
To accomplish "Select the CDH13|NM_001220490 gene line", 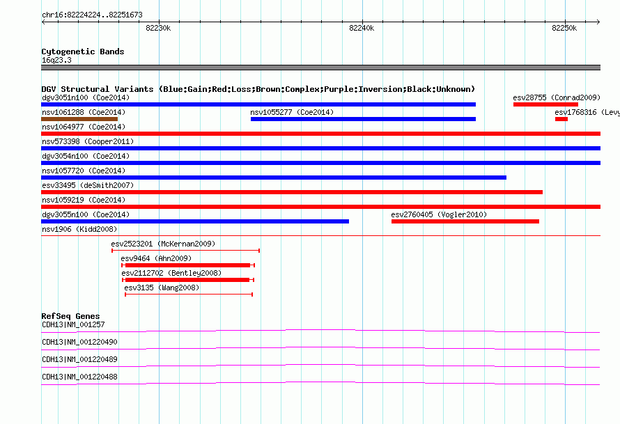I will click(x=320, y=349).
